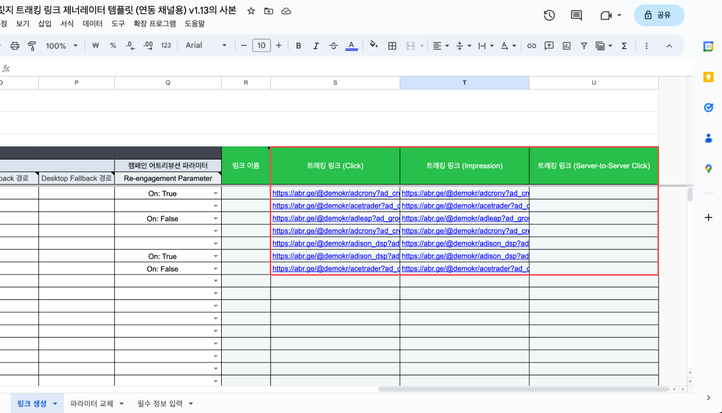Click the horizontal scrollbar thumb
The height and width of the screenshot is (413, 722).
(523, 389)
